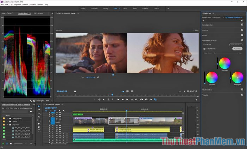Select the Slip tool

click(x=39, y=120)
